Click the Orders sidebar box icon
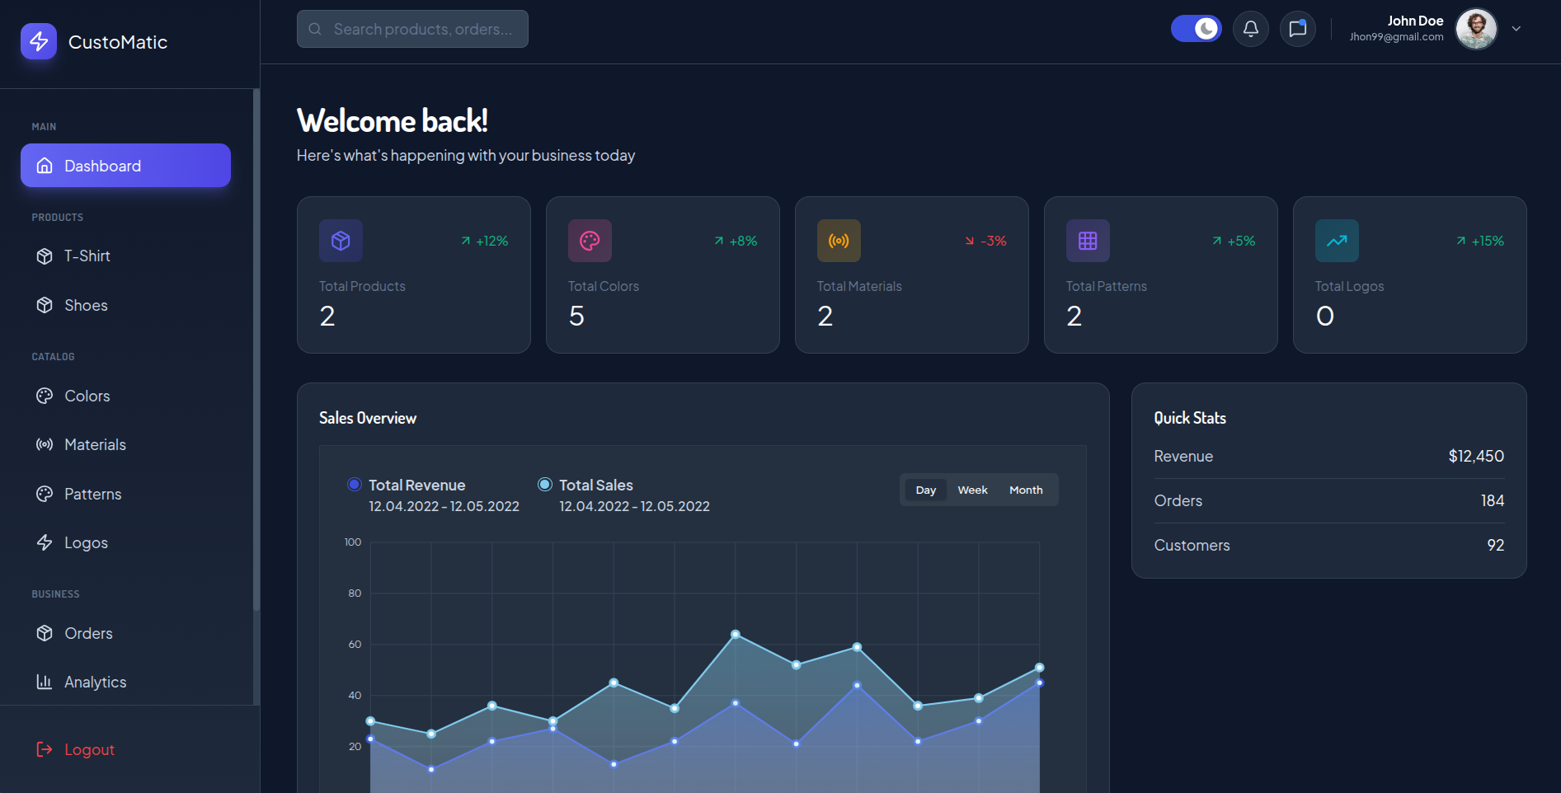The height and width of the screenshot is (793, 1561). point(45,633)
